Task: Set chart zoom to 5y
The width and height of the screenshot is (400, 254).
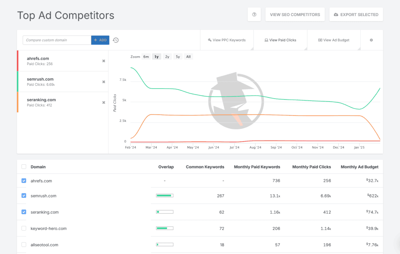Action: (x=178, y=57)
